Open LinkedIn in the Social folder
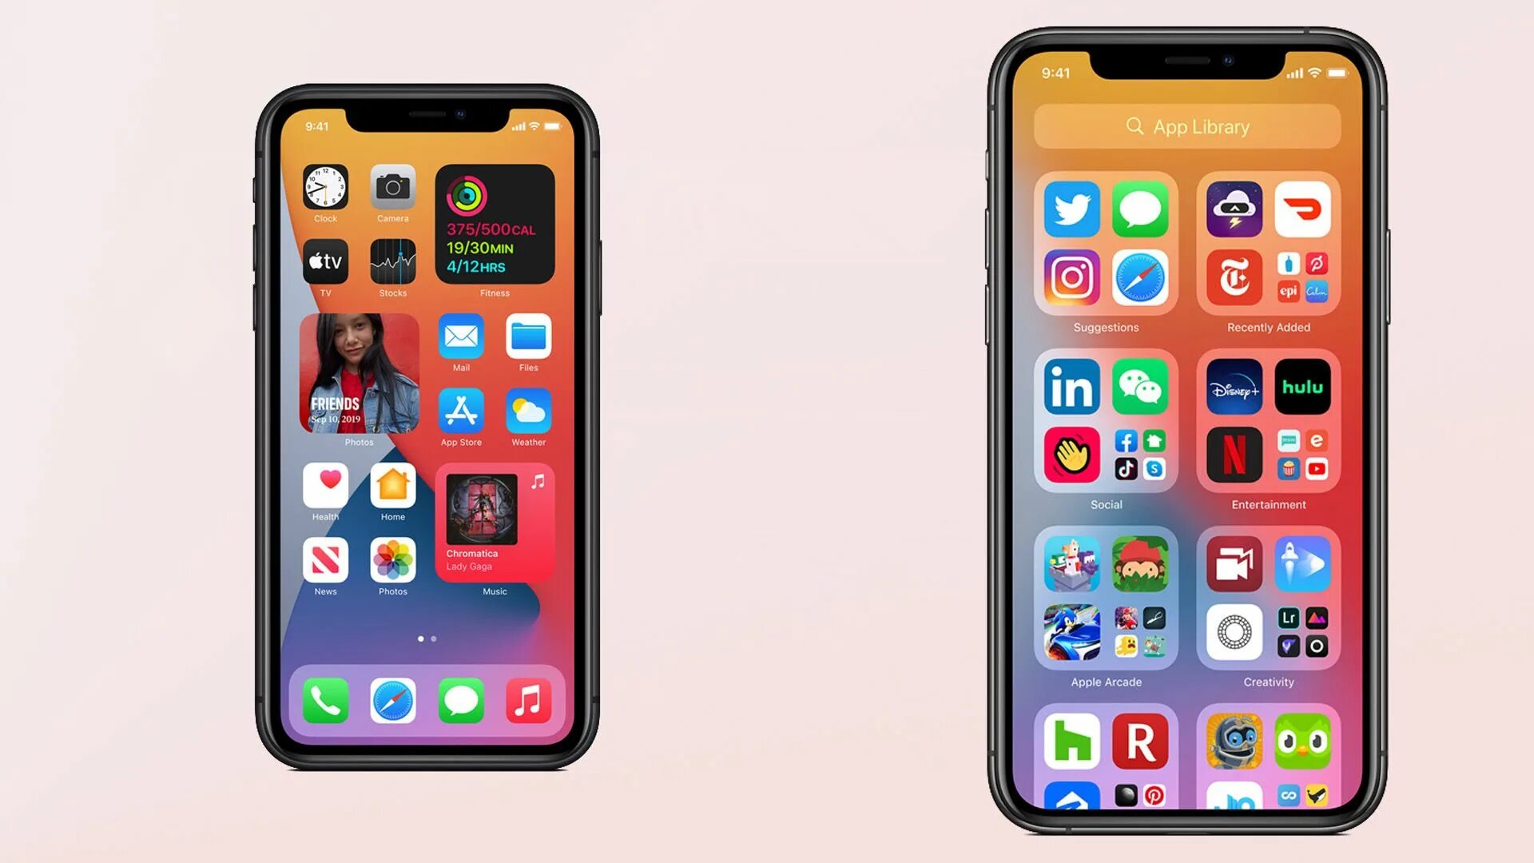Viewport: 1534px width, 863px height. [x=1072, y=388]
